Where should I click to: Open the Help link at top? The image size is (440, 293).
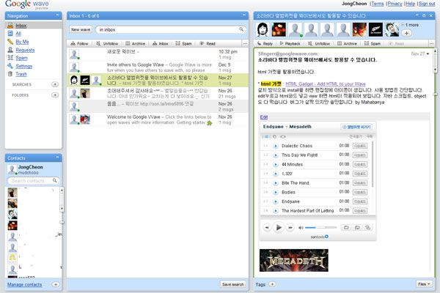410,4
